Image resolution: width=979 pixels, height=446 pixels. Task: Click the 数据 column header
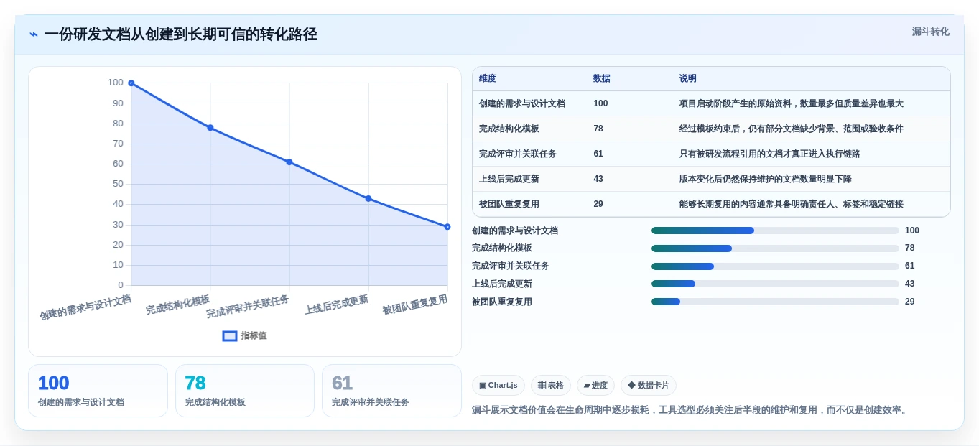coord(602,79)
